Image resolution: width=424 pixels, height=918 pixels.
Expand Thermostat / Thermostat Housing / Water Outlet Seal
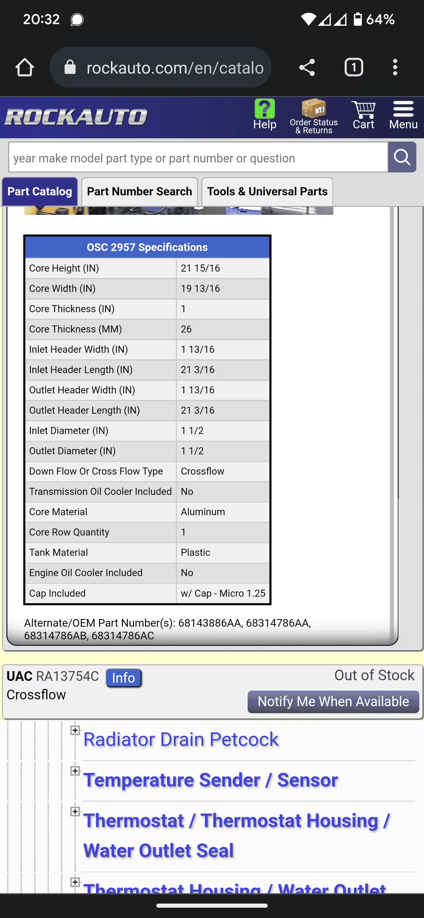pyautogui.click(x=75, y=812)
